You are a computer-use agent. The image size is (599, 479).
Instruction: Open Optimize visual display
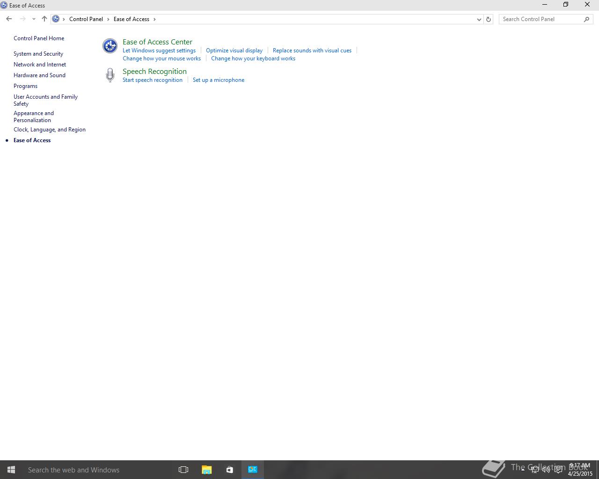pyautogui.click(x=234, y=51)
